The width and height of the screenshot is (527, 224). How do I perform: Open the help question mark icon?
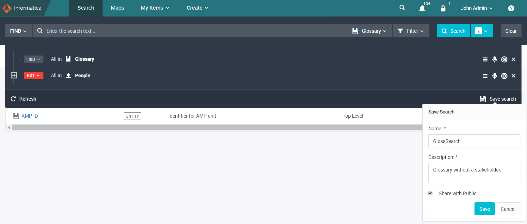(511, 8)
